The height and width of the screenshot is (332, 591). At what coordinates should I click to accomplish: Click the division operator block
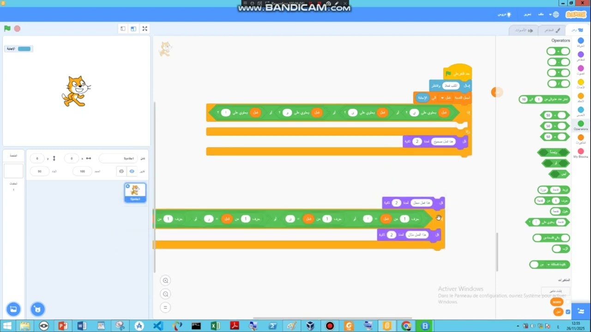point(558,83)
